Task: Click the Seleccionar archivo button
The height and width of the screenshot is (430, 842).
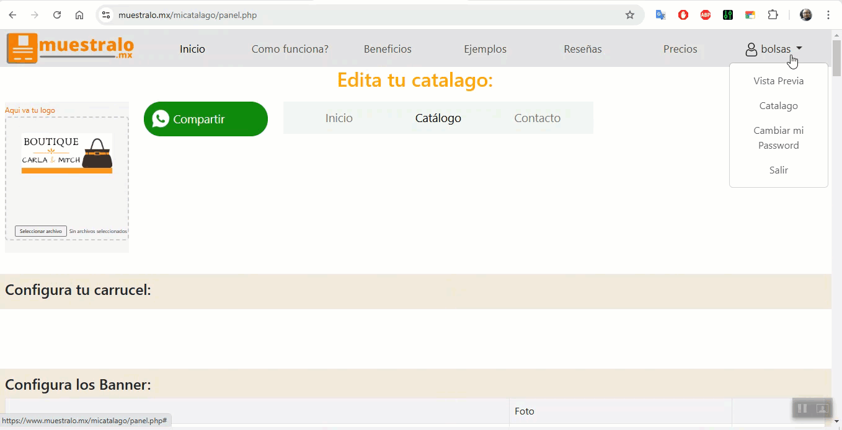Action: (x=41, y=231)
